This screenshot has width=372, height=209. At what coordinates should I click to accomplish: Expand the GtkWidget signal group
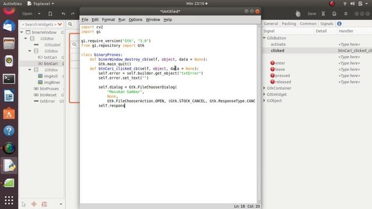point(264,94)
